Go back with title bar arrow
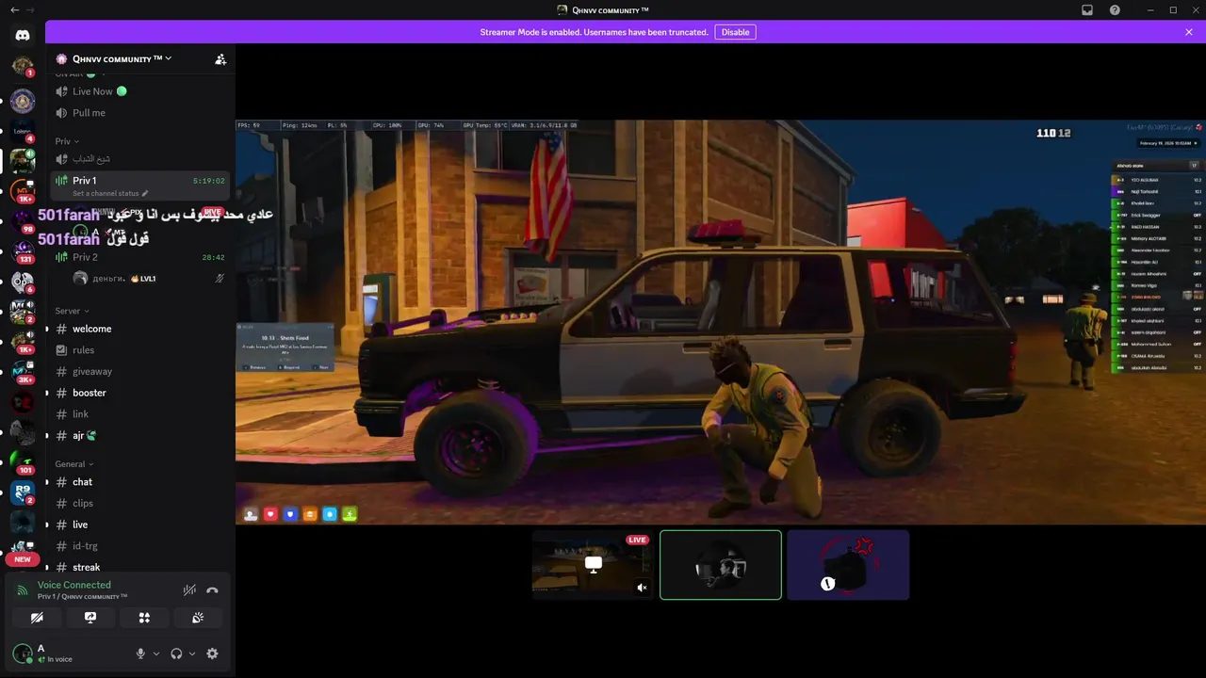Viewport: 1206px width, 678px height. [14, 9]
